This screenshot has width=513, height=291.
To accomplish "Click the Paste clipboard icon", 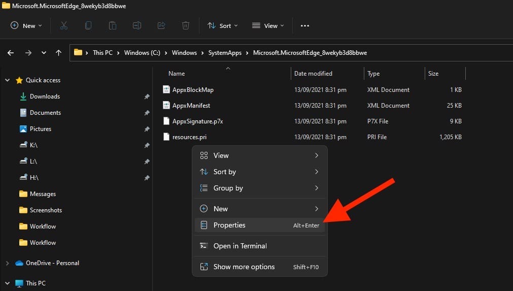I will coord(113,25).
